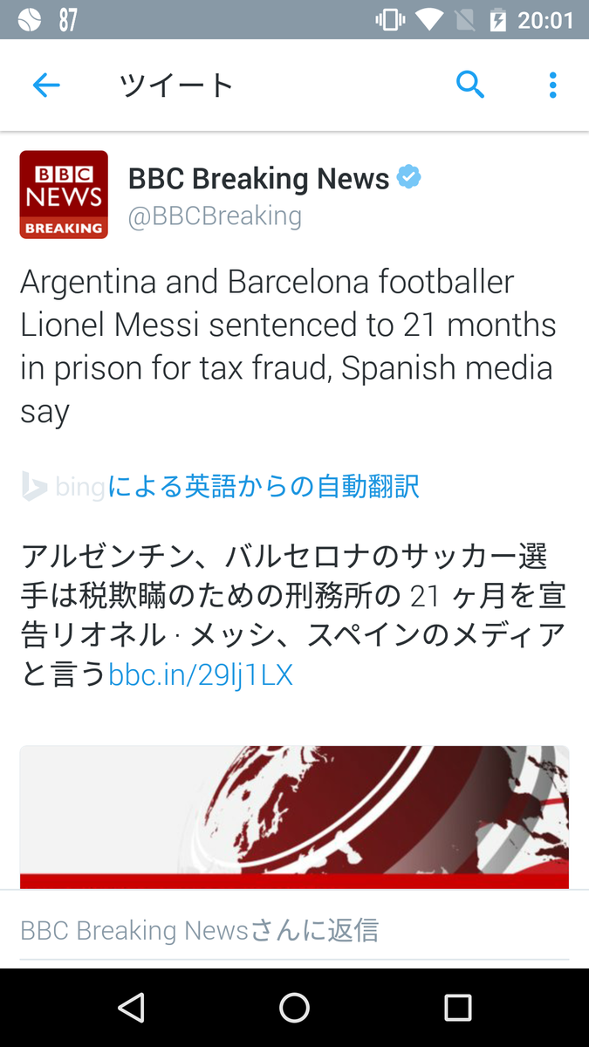Screen dimensions: 589x1047
Task: Tap the blue verified badge
Action: [x=408, y=178]
